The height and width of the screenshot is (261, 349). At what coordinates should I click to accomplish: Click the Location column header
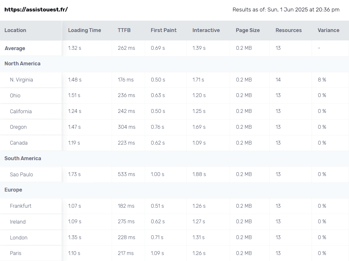15,30
